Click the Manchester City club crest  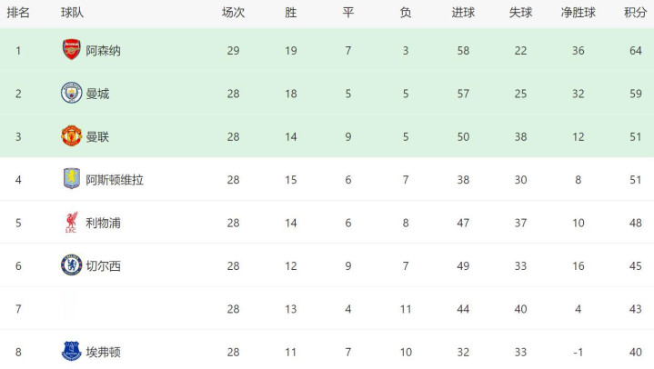pos(71,93)
